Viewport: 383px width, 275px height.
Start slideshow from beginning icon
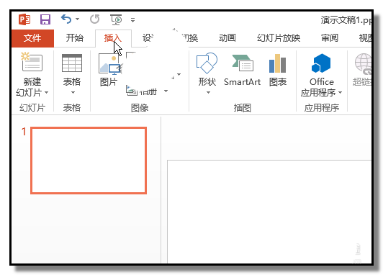click(x=116, y=19)
